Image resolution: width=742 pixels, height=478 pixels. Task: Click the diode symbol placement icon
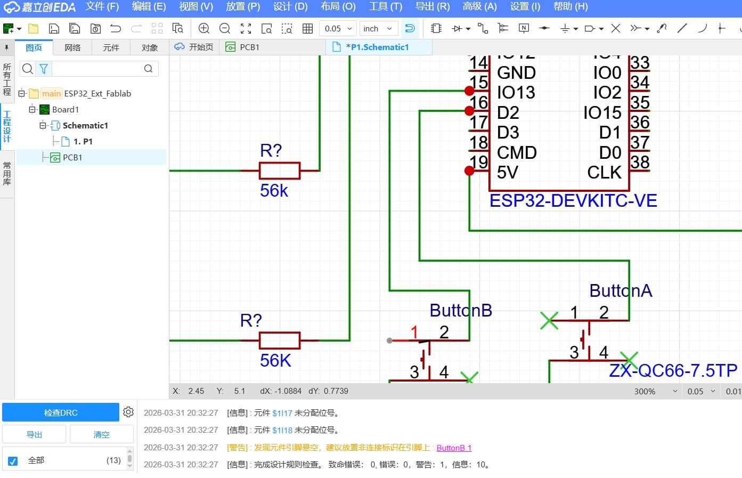tap(457, 29)
